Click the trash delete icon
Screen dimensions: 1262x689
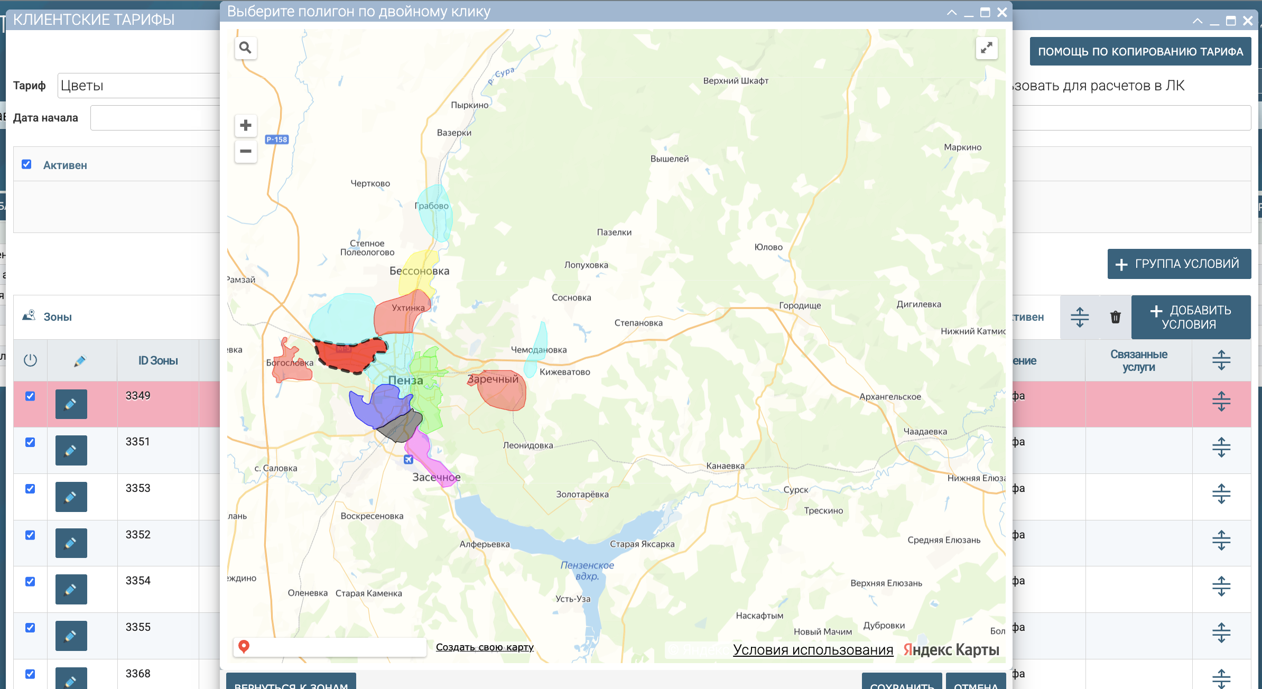point(1115,317)
